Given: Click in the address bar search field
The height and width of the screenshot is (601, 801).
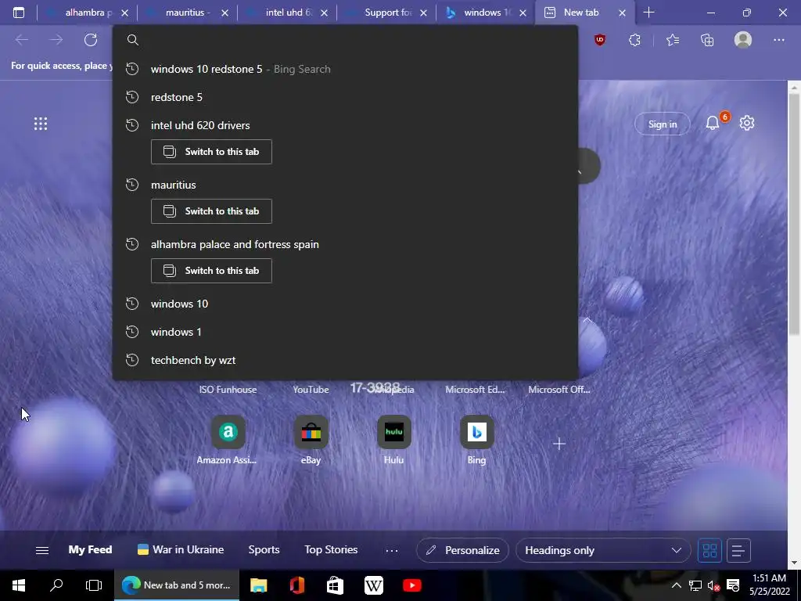Looking at the screenshot, I should pyautogui.click(x=345, y=40).
